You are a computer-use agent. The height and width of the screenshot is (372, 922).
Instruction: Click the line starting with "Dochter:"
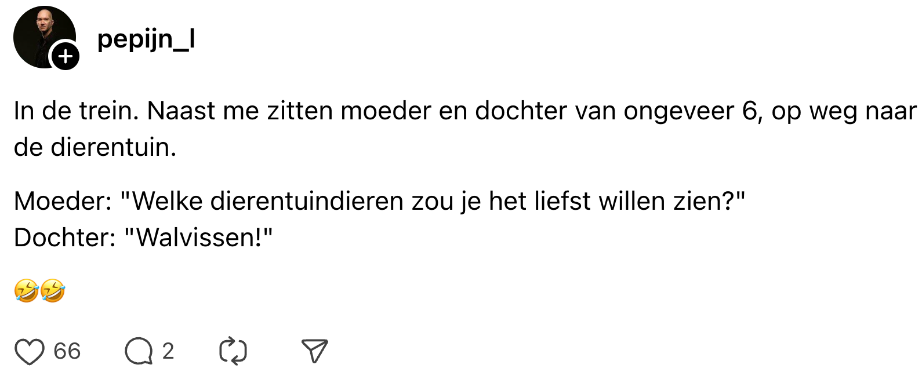(143, 238)
